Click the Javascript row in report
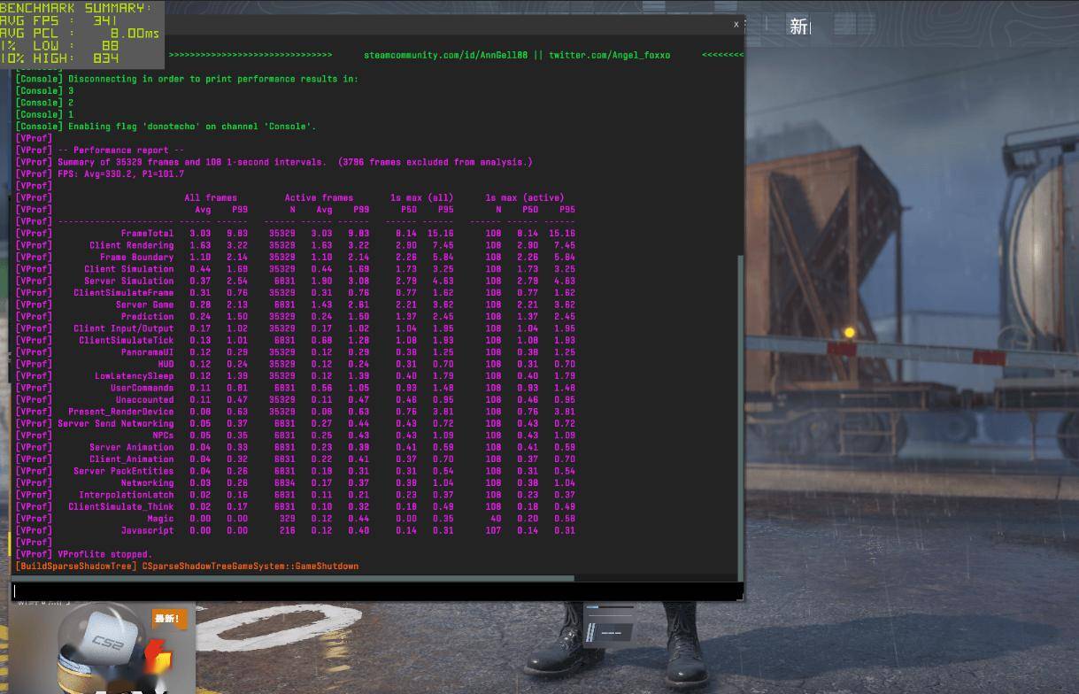The height and width of the screenshot is (694, 1079). point(147,530)
